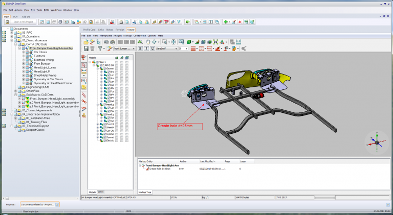Open the BOM menu in menu bar
Screen dimensions: 393x215
pyautogui.click(x=47, y=10)
